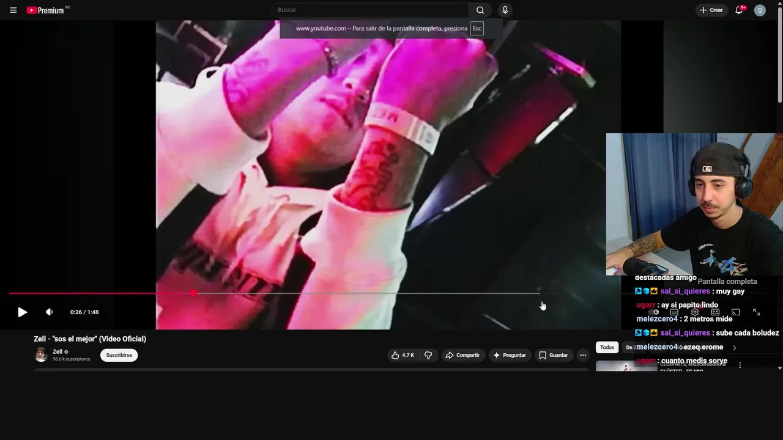The image size is (783, 440).
Task: Open the YouTube hamburger guide menu
Action: coord(13,10)
